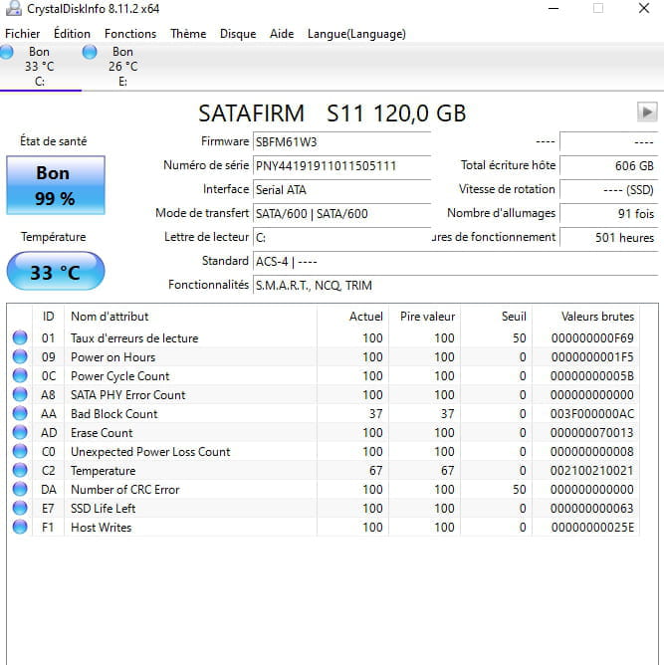This screenshot has width=664, height=665.
Task: Select the C: disk tab
Action: (x=40, y=67)
